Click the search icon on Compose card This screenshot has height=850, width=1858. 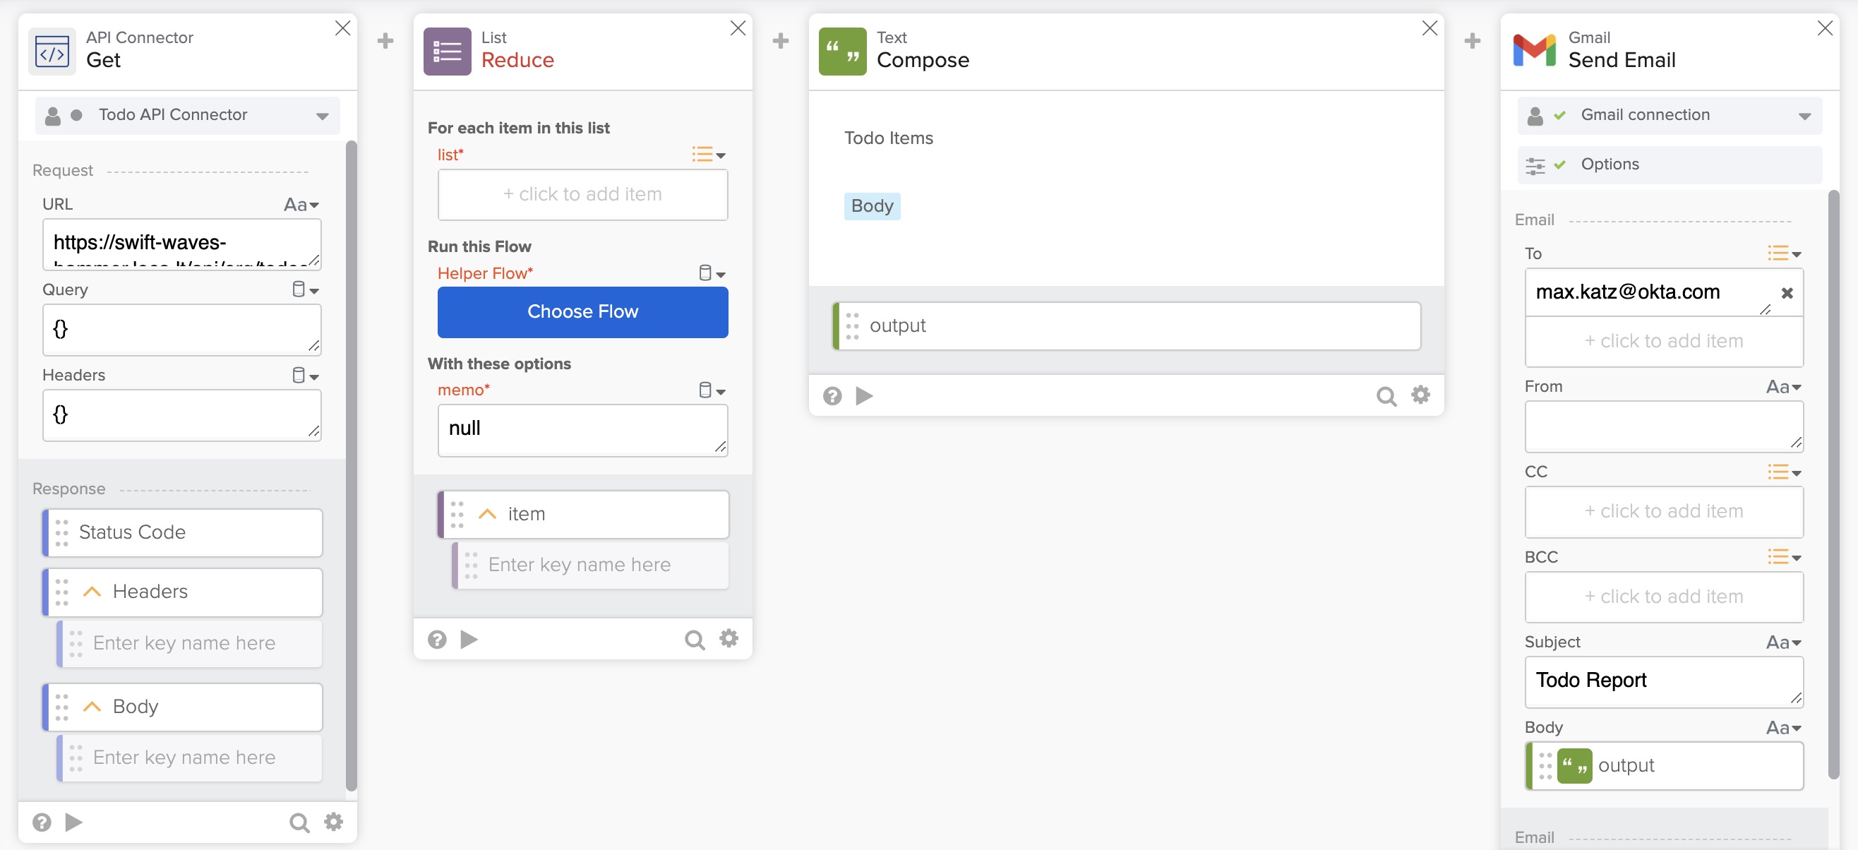(x=1385, y=395)
